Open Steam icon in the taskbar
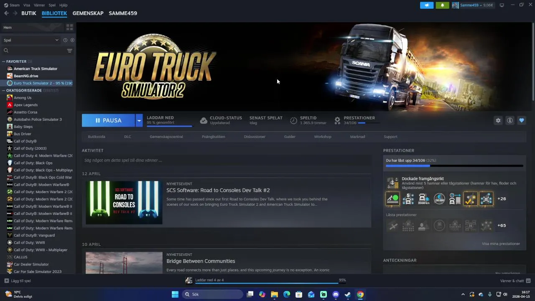This screenshot has height=301, width=535. (348, 294)
